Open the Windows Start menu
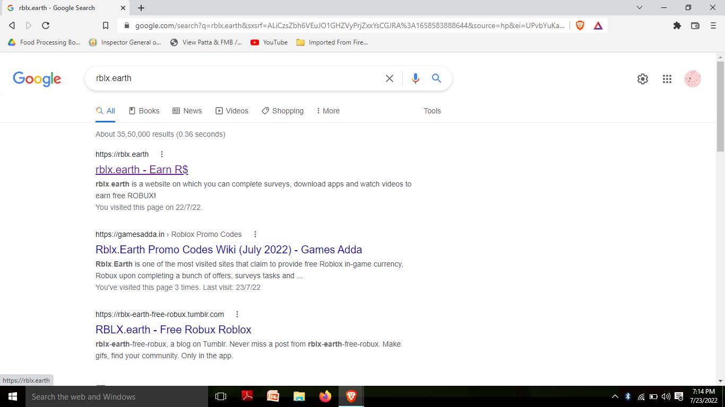Viewport: 725px width, 407px height. (13, 396)
